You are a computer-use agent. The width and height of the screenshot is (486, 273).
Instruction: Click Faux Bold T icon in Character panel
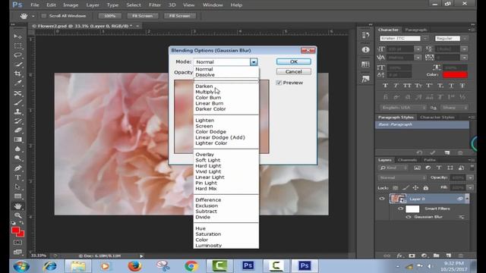385,86
